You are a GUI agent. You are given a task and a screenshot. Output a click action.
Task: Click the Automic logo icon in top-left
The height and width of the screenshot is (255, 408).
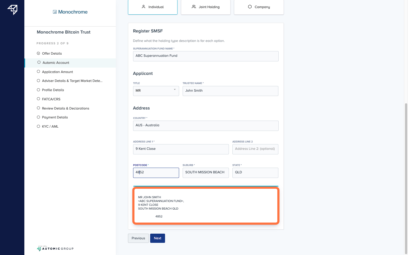tap(12, 9)
